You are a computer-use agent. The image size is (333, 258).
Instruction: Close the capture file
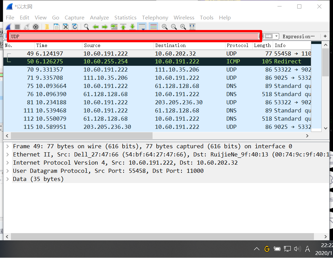point(66,27)
